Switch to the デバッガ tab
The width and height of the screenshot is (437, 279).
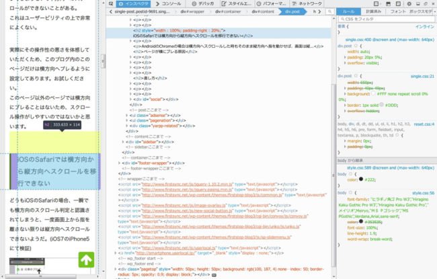tap(203, 4)
